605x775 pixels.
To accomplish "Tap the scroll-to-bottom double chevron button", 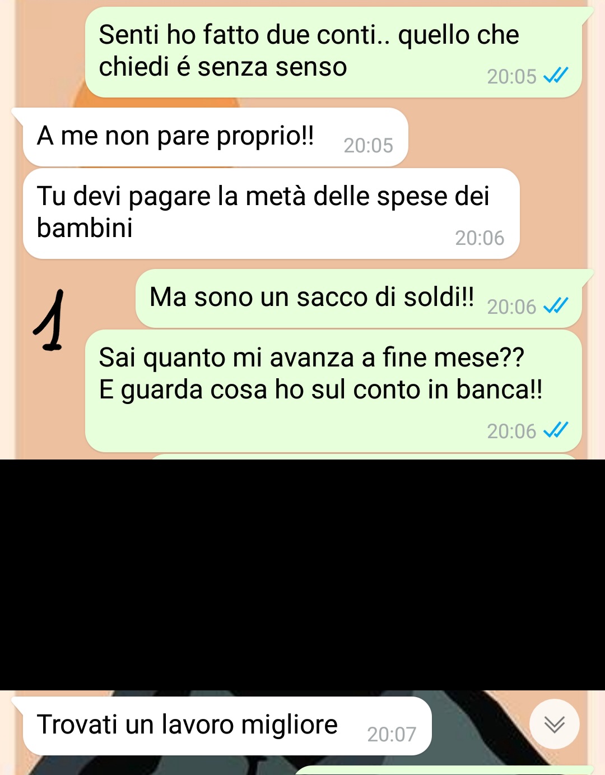I will pyautogui.click(x=554, y=724).
